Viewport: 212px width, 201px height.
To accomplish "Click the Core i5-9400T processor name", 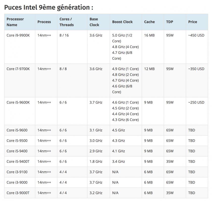I will [18, 161].
